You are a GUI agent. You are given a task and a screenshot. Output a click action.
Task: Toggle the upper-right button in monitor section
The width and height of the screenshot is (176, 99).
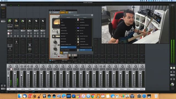[x=174, y=68]
